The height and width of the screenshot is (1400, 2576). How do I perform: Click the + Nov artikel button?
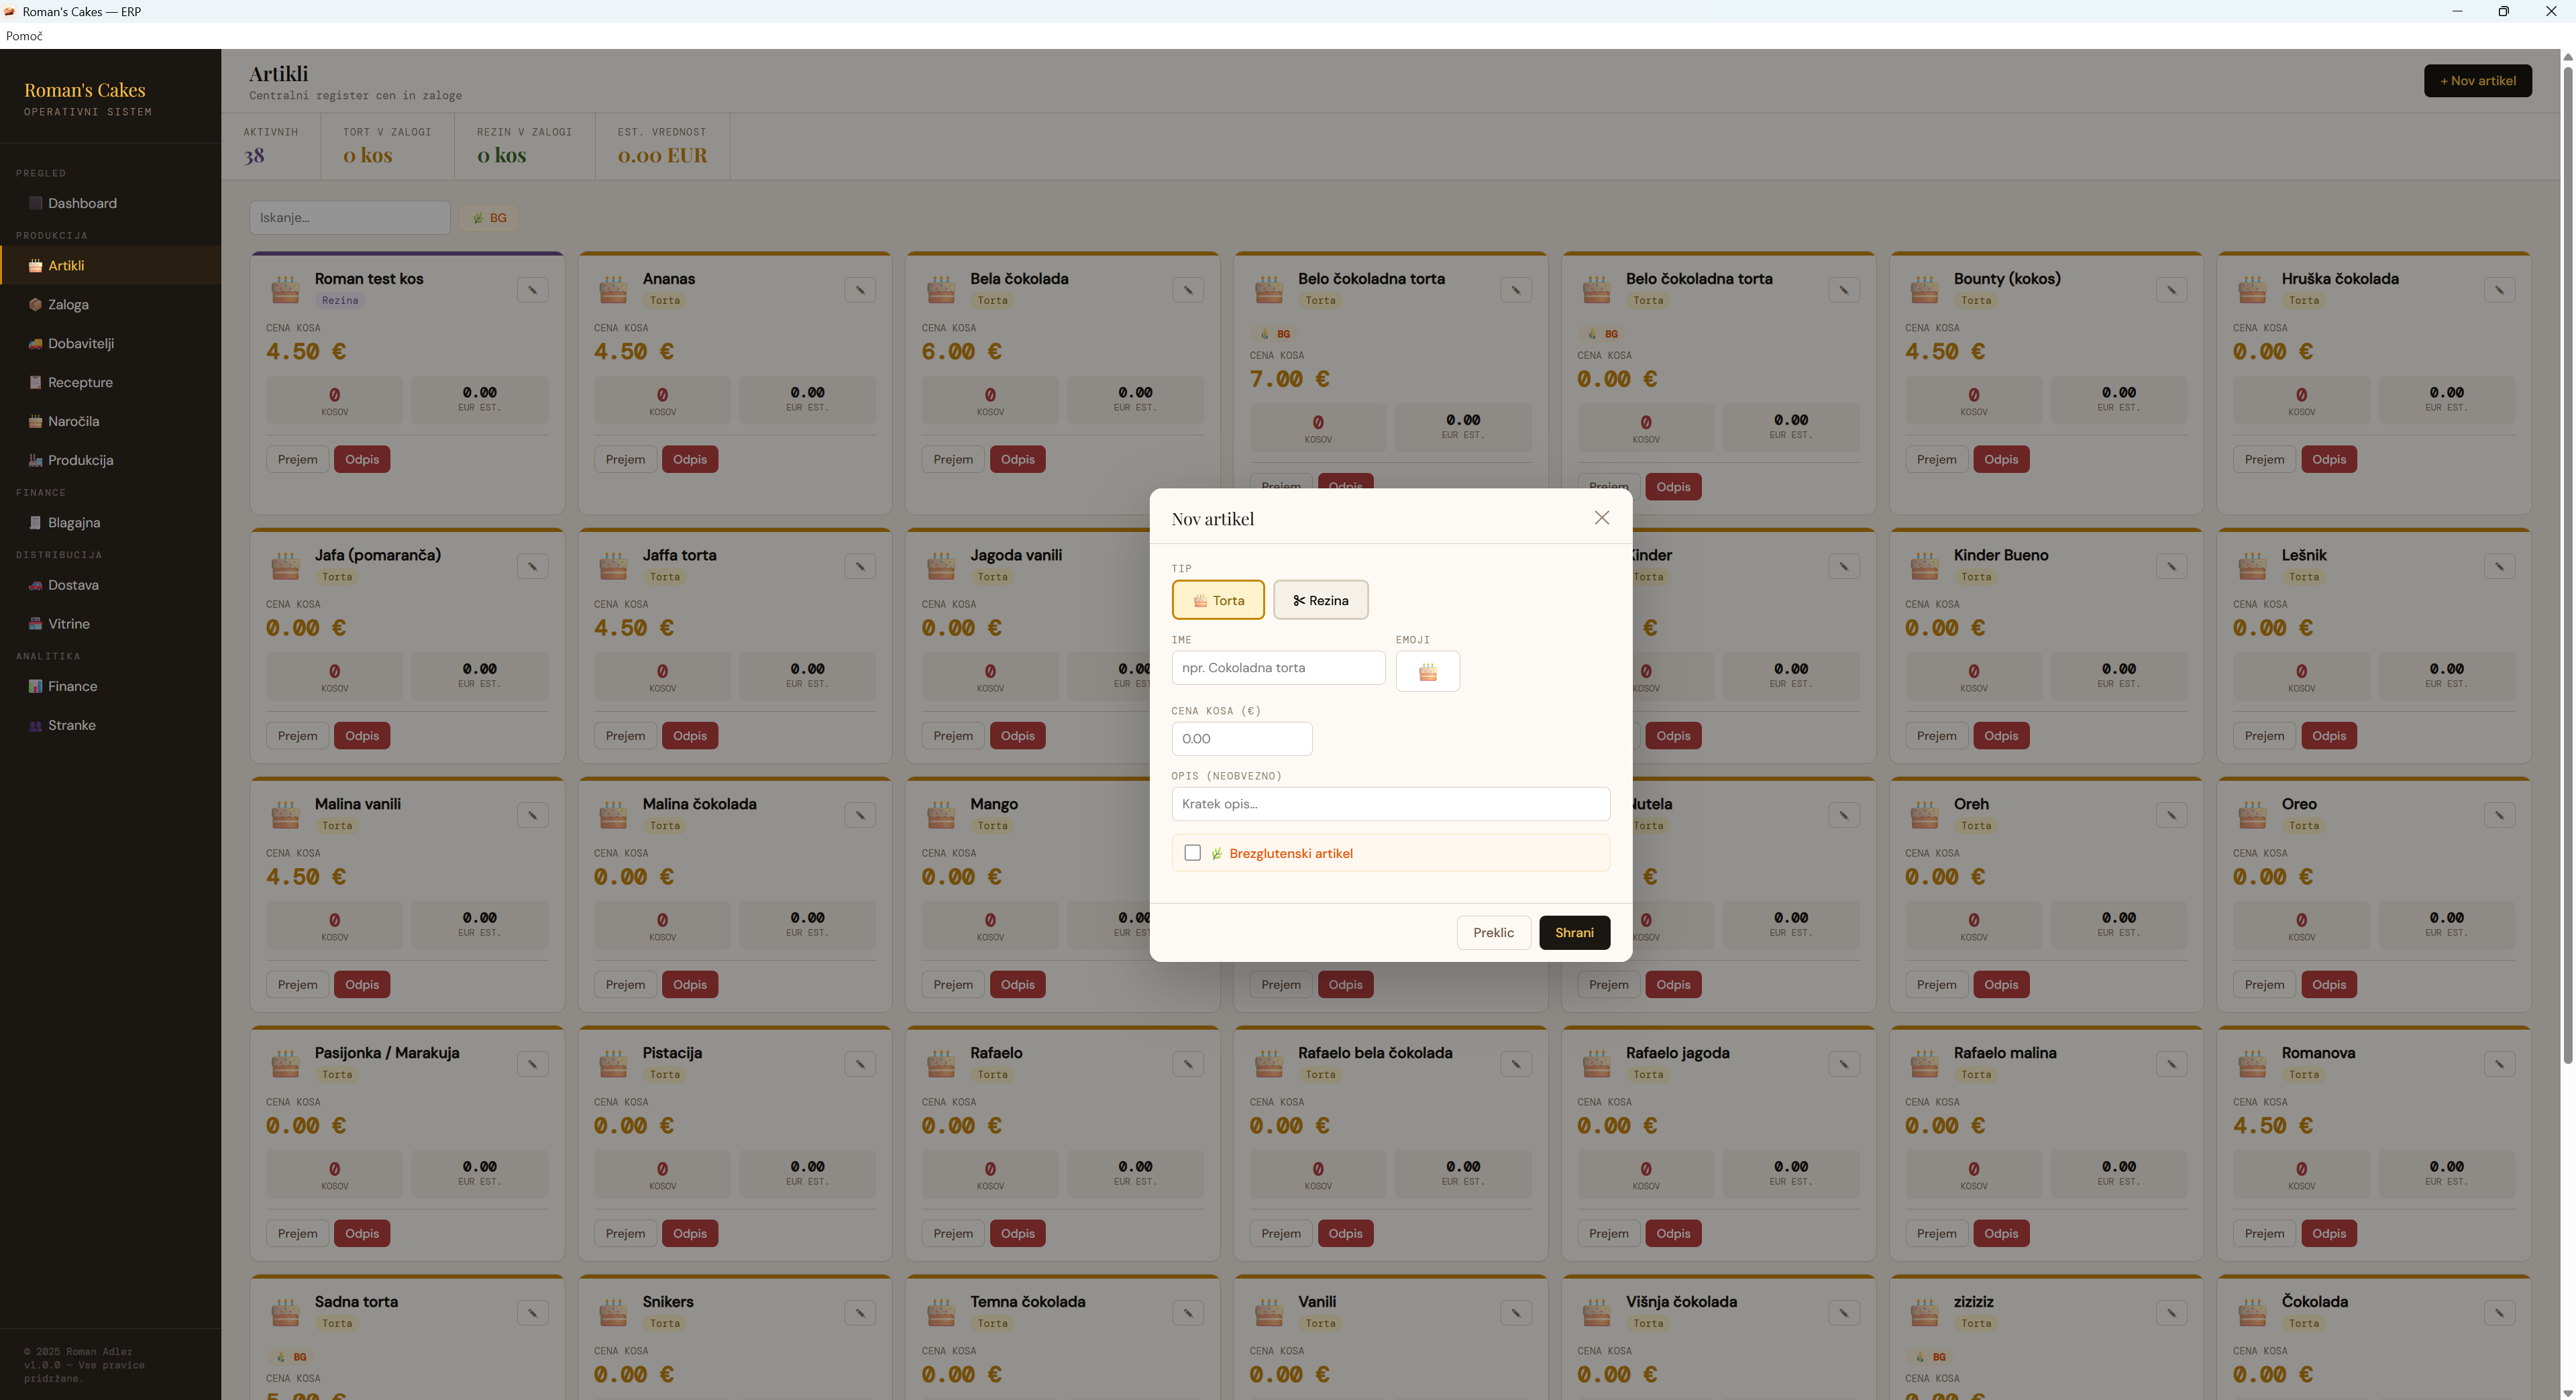pyautogui.click(x=2477, y=81)
